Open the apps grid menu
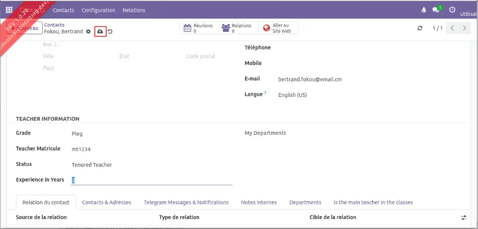This screenshot has height=229, width=478. 9,10
